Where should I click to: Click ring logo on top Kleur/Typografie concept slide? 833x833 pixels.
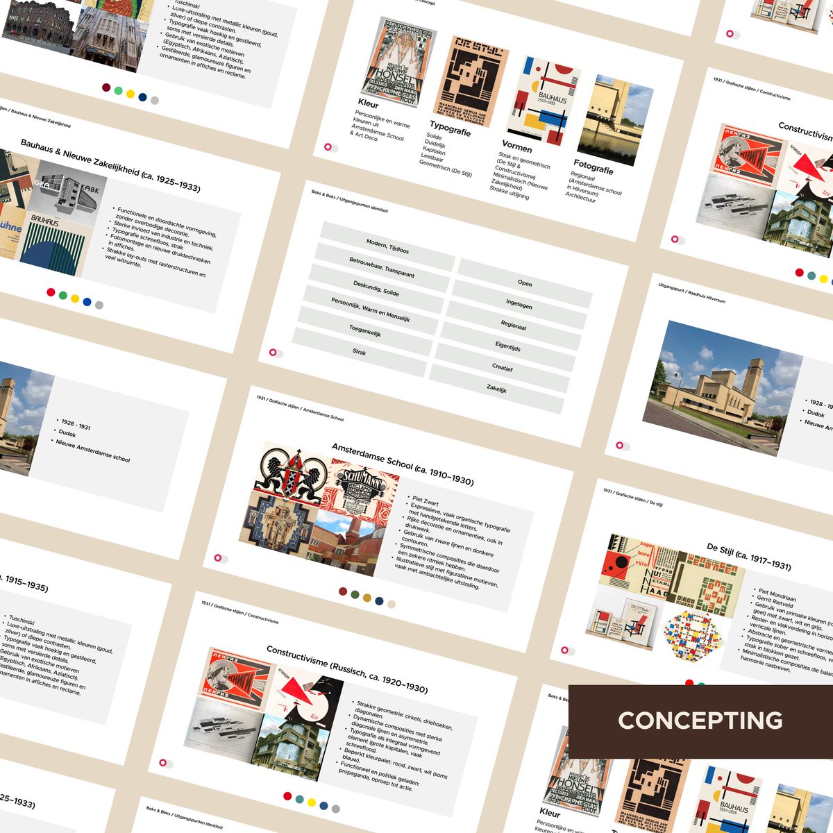click(328, 147)
